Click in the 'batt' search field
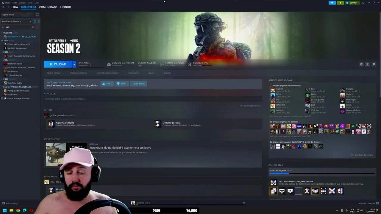Image resolution: width=381 pixels, height=214 pixels. point(17,27)
